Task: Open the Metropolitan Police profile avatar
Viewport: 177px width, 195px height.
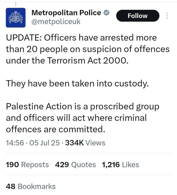Action: [16, 18]
